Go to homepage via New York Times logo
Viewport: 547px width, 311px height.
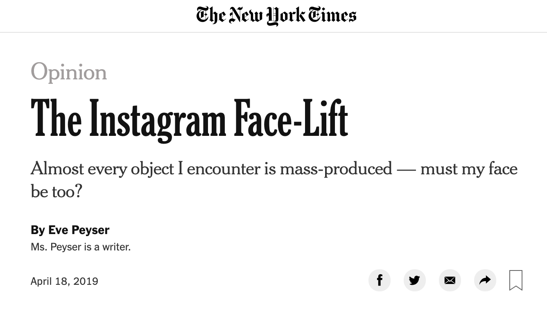(x=276, y=16)
